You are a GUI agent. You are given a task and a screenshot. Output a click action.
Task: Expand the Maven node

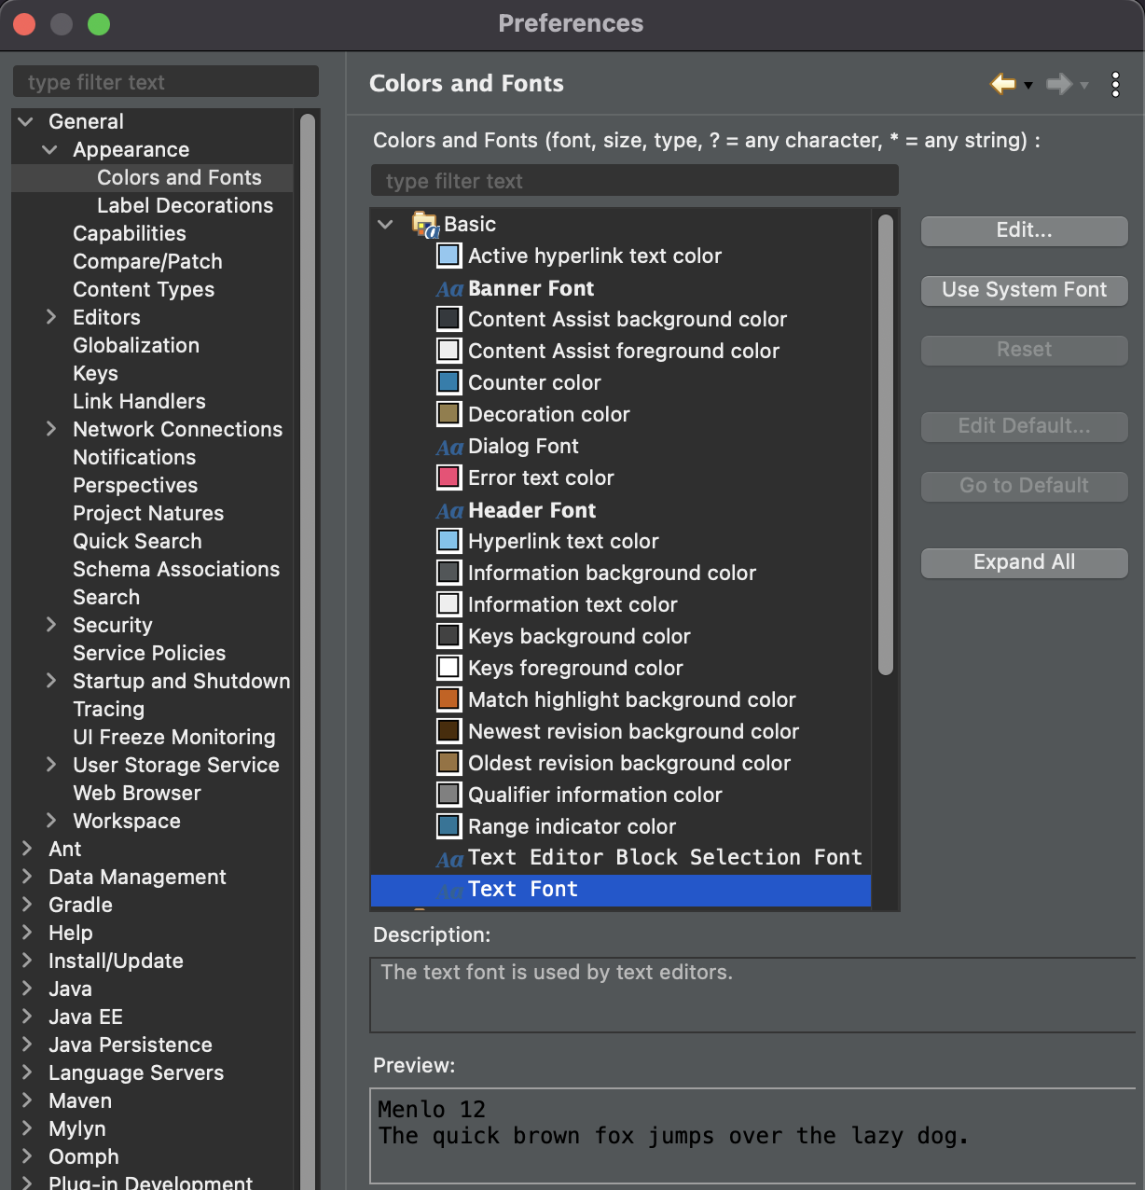point(27,1100)
